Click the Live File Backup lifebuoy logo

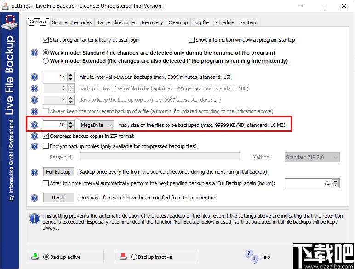[x=9, y=22]
